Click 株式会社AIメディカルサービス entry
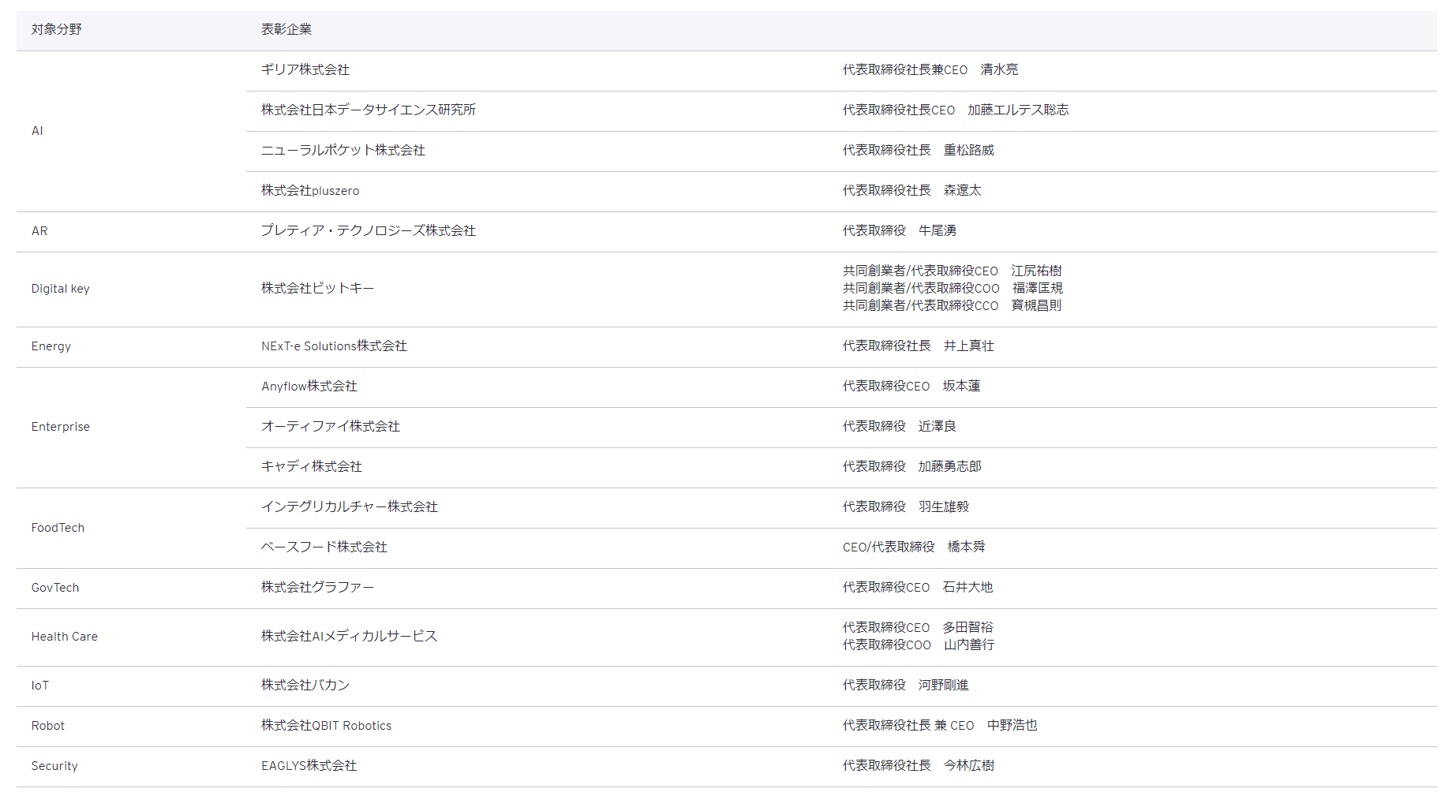Screen dimensions: 1456x811 click(349, 637)
